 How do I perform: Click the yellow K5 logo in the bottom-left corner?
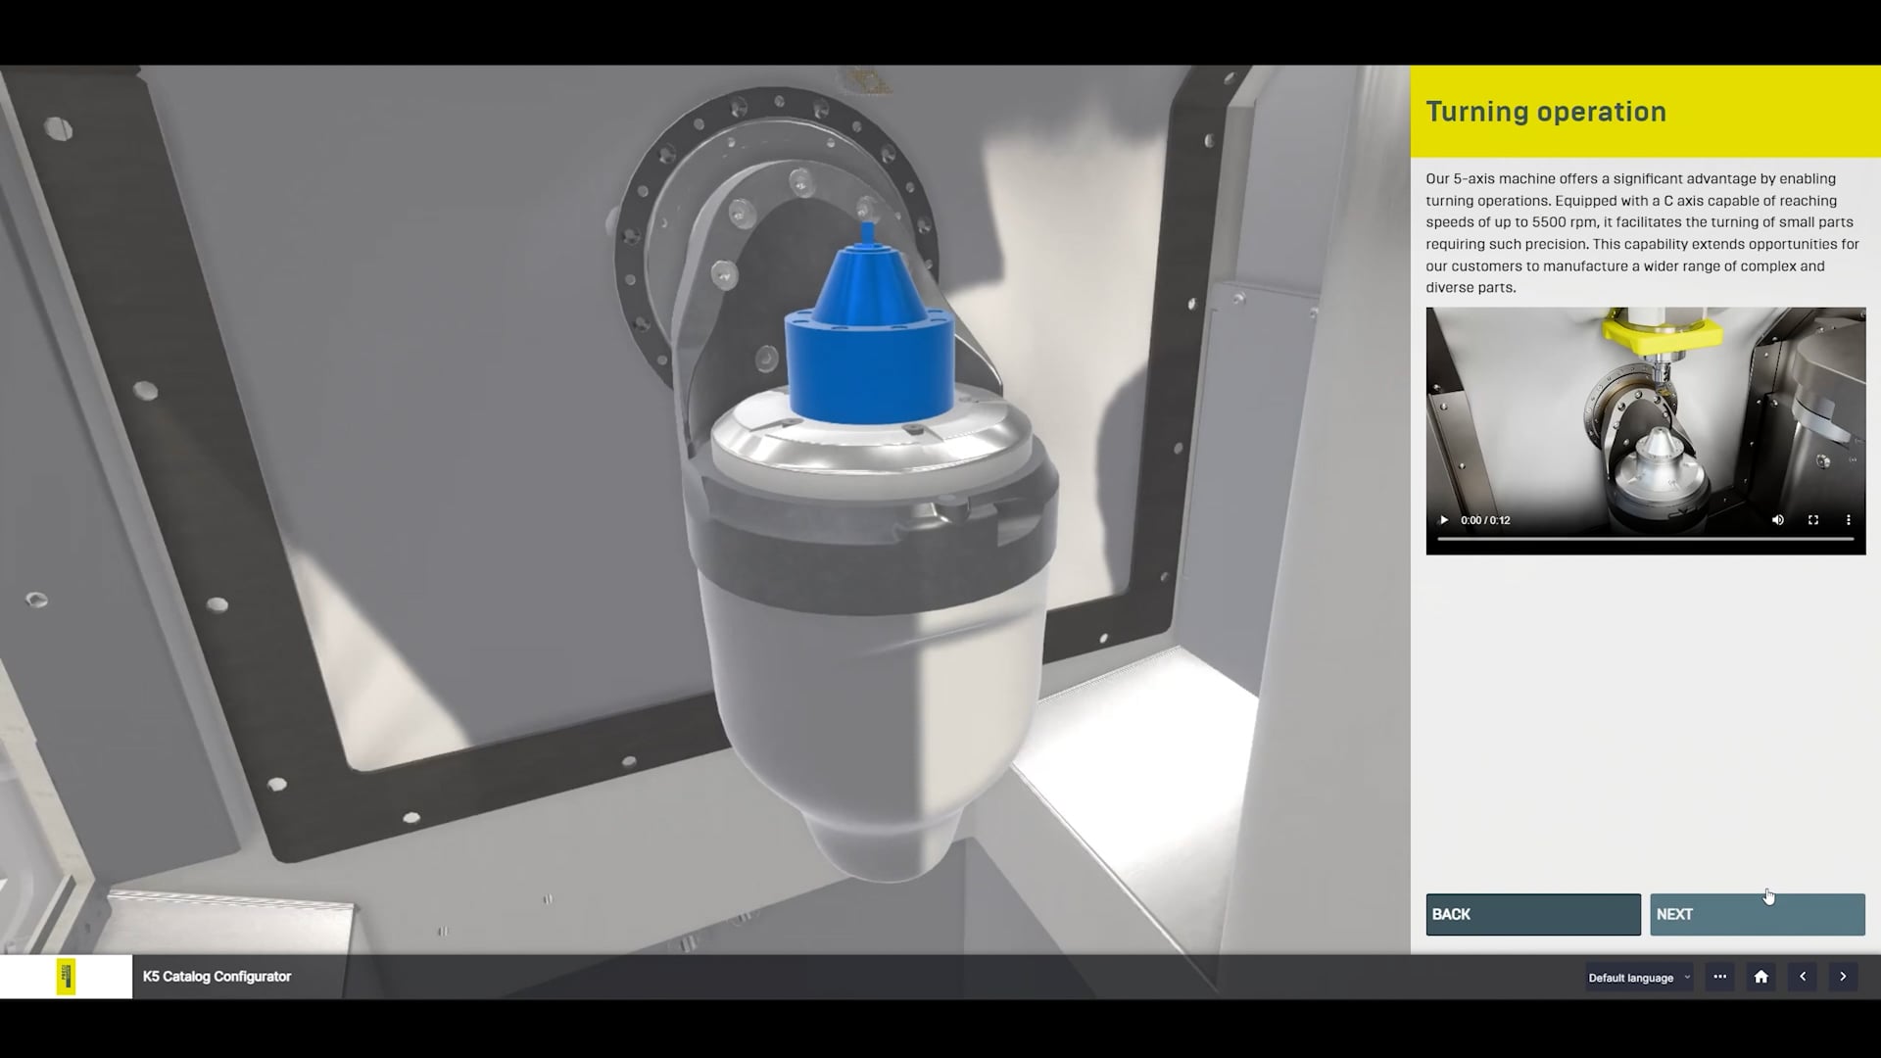click(65, 976)
